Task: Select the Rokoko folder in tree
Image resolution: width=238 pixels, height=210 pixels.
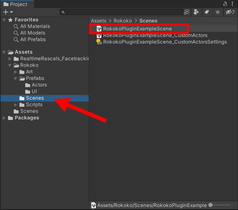Action: tap(26, 65)
